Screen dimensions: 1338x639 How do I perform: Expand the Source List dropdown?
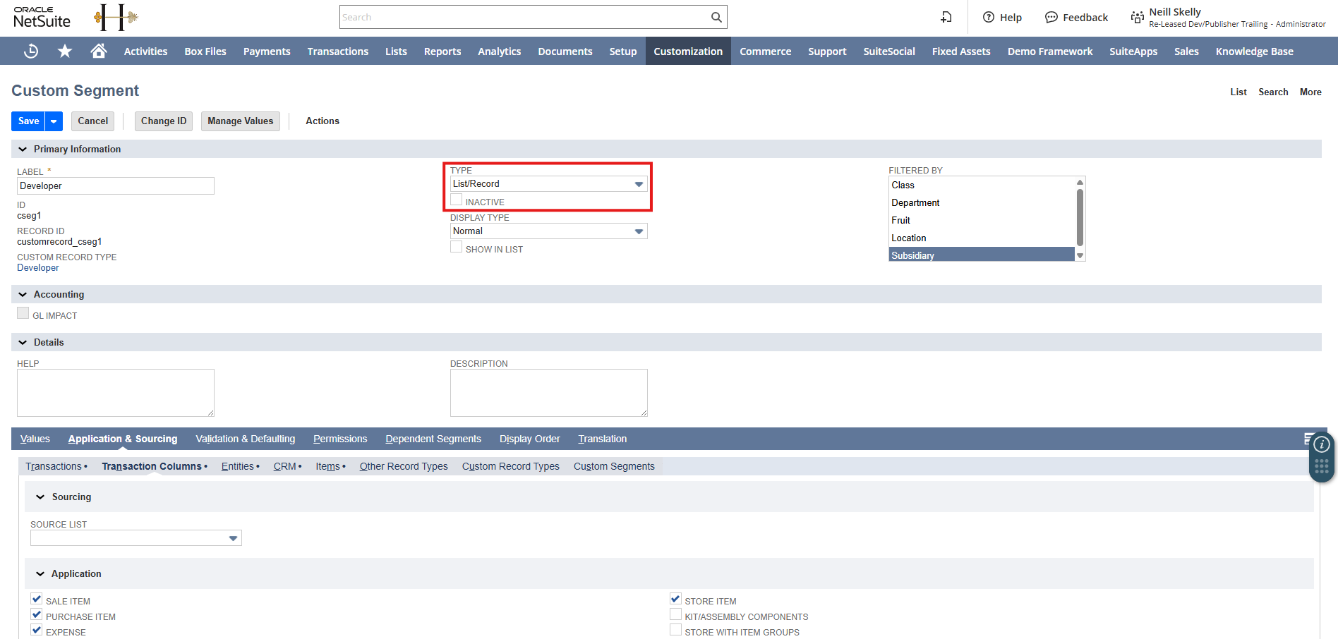[135, 538]
